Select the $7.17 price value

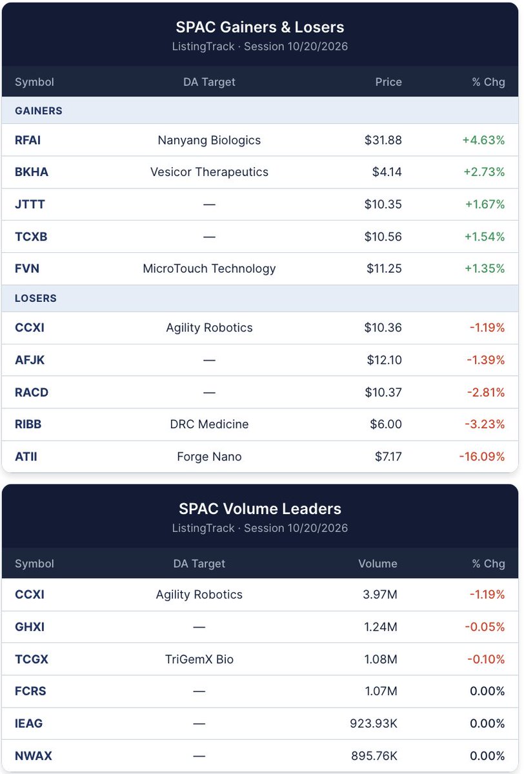(x=388, y=457)
